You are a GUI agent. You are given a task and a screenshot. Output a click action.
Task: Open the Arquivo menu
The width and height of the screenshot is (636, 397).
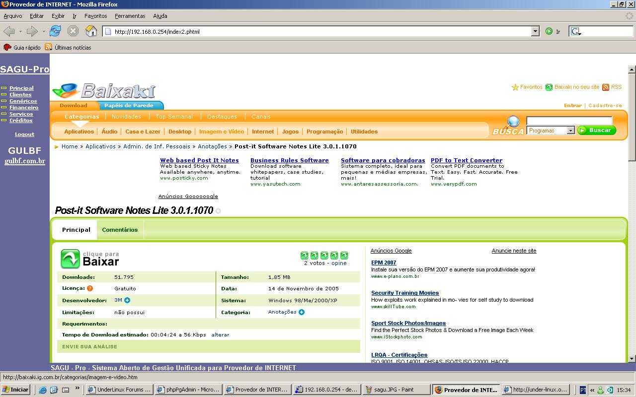pyautogui.click(x=13, y=16)
